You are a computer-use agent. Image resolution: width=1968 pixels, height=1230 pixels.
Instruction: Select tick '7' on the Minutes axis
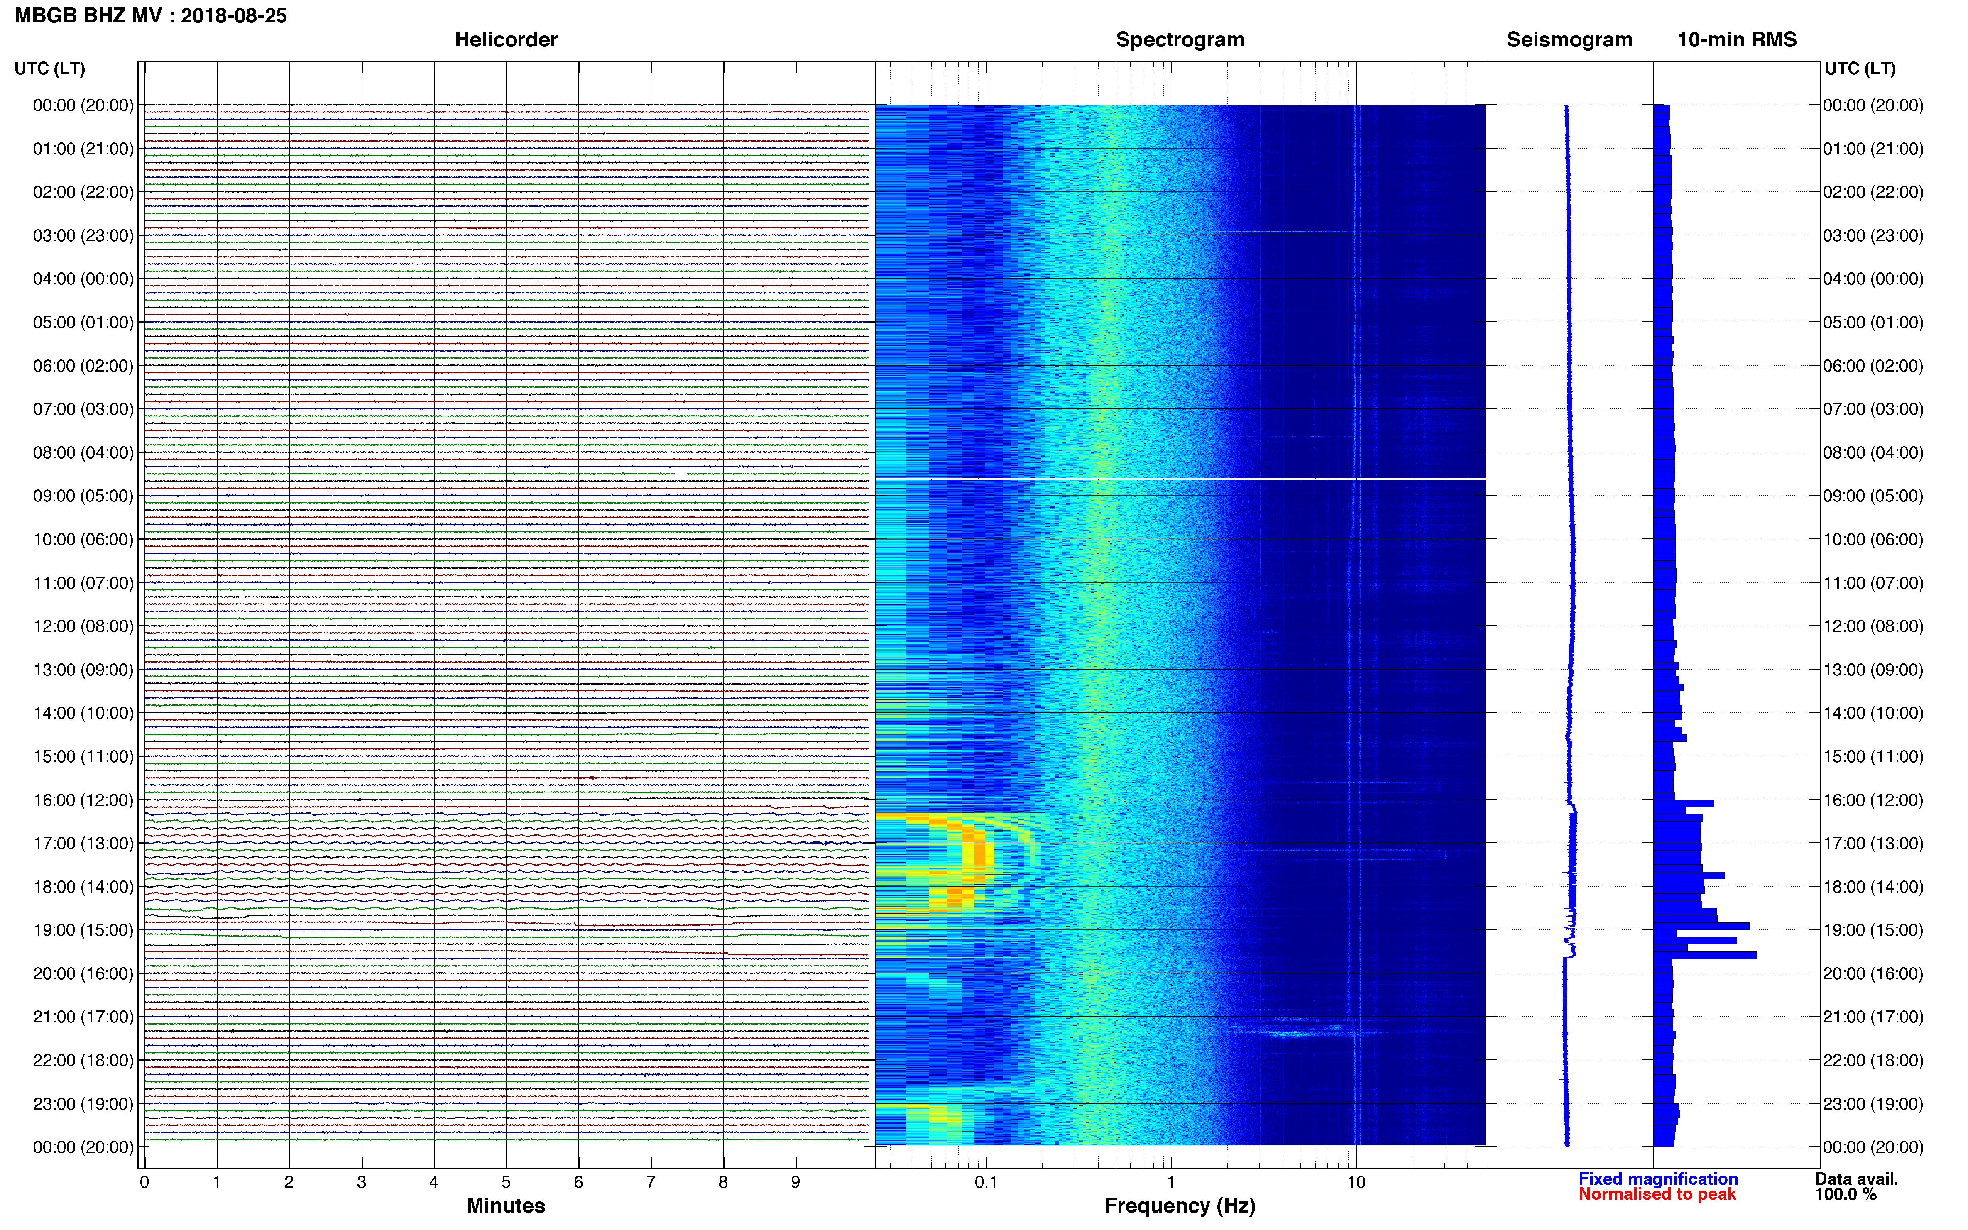pos(651,1182)
